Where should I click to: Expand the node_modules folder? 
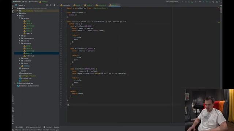[17, 11]
